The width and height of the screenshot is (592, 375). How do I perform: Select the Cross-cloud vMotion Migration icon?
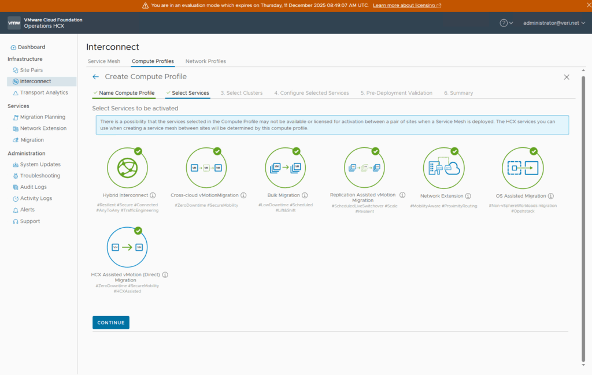[x=206, y=168]
